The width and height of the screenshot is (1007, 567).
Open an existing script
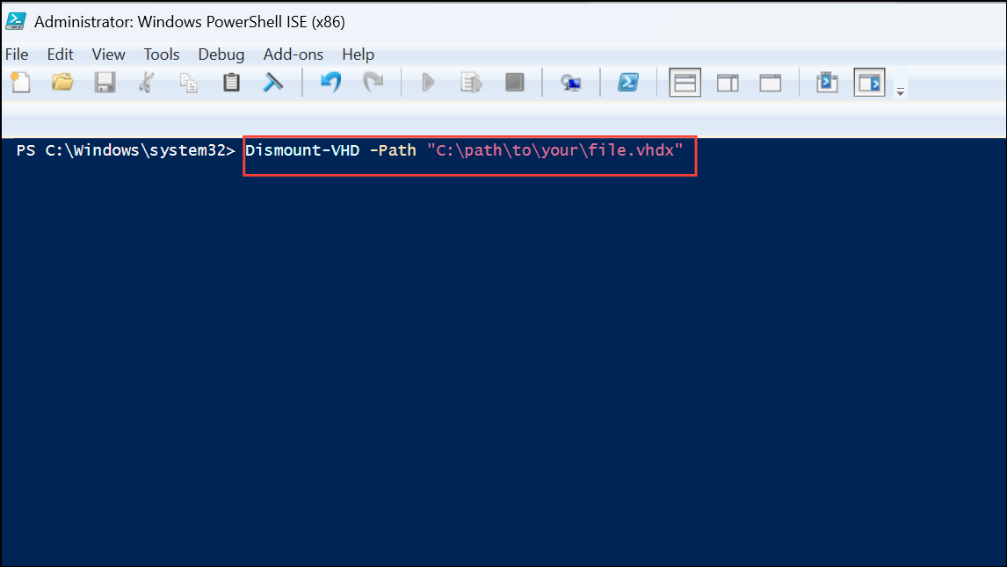[62, 82]
